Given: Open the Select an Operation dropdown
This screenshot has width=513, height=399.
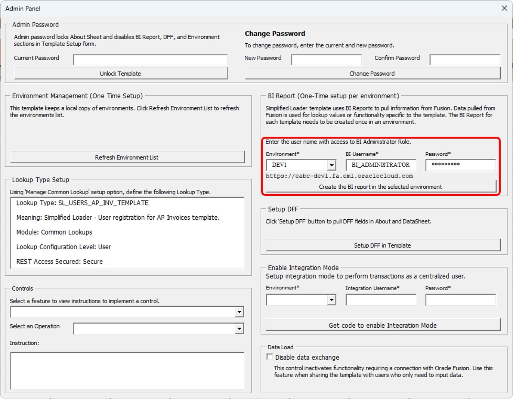Looking at the screenshot, I should pos(239,328).
